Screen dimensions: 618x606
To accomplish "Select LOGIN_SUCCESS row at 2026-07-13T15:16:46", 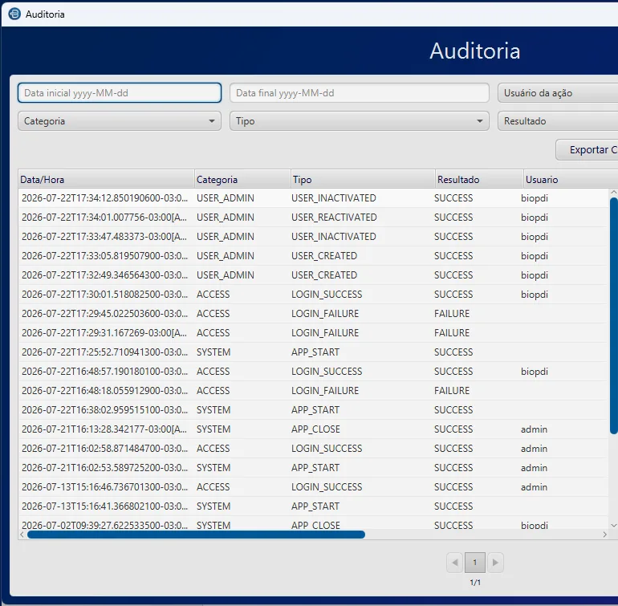I will pyautogui.click(x=312, y=487).
